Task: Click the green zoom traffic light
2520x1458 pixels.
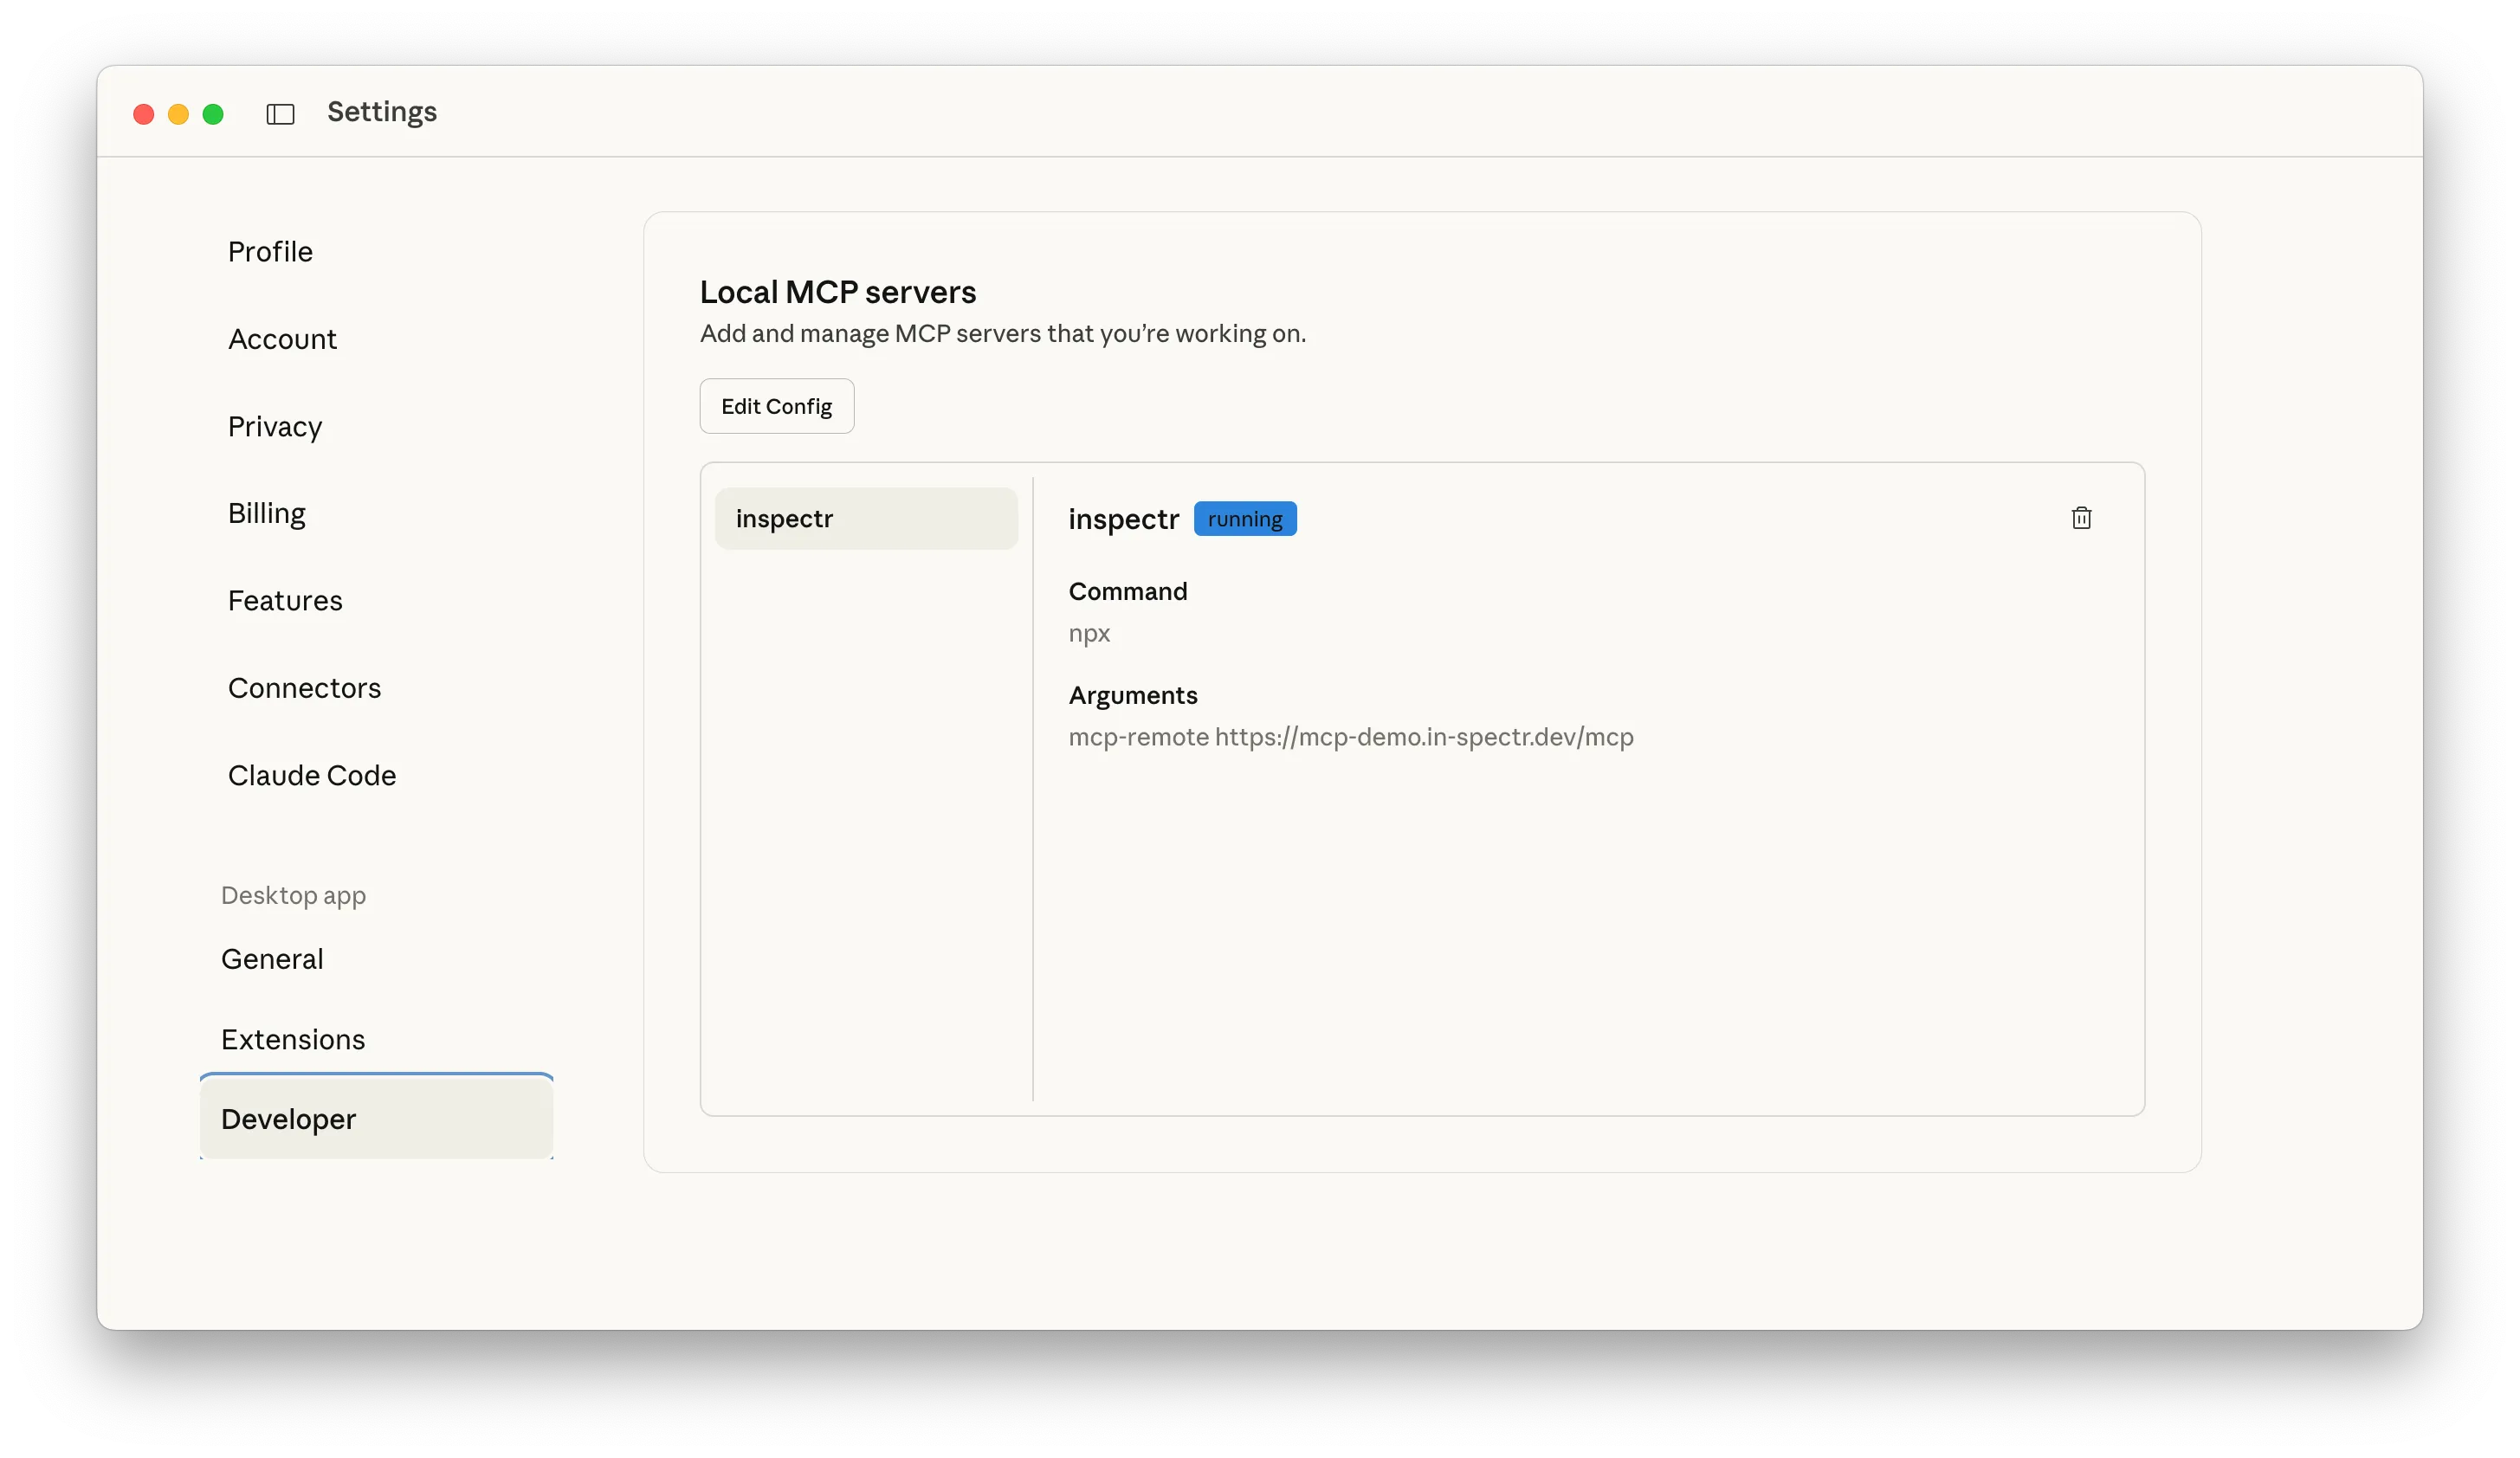Action: click(213, 114)
